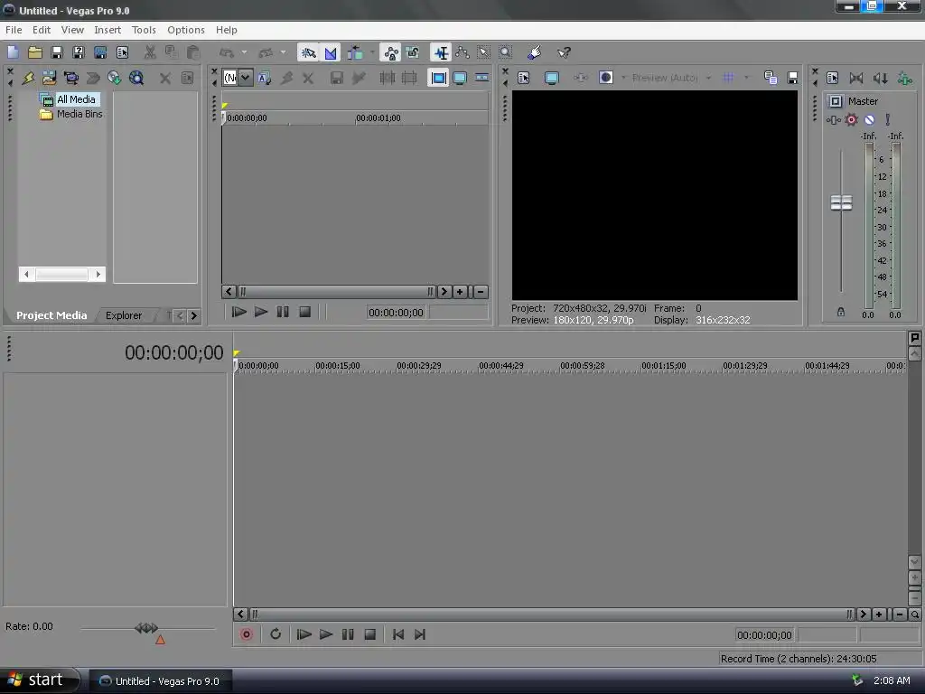Select All Media in the media tree
Viewport: 925px width, 694px height.
76,99
